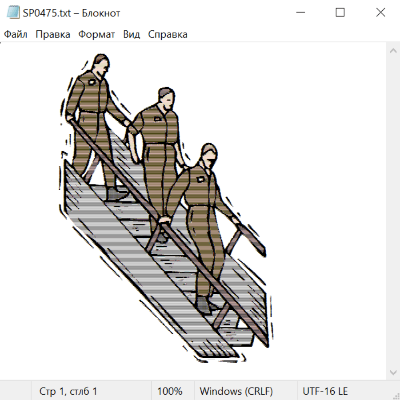Click the Windows (CRLF) status field
The image size is (400, 400).
236,391
